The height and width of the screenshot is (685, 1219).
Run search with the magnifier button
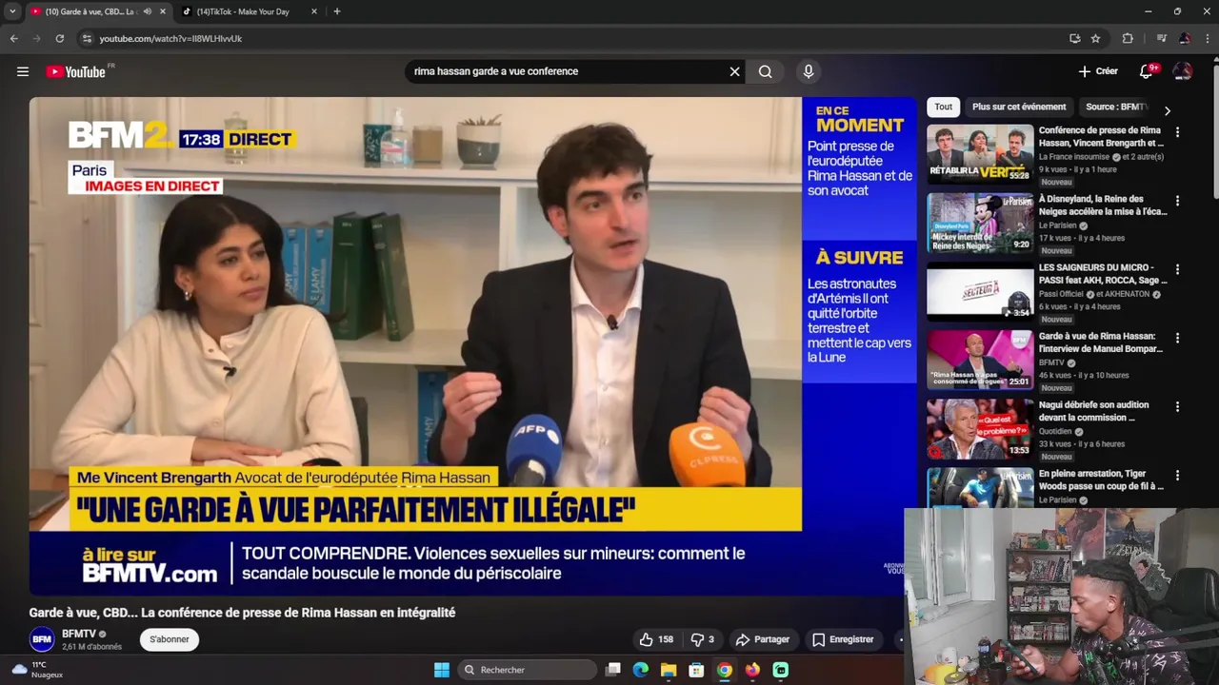pyautogui.click(x=765, y=71)
